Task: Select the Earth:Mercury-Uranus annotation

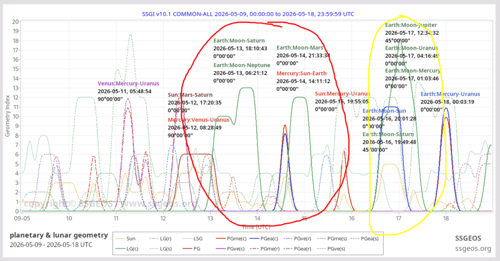Action: click(x=450, y=94)
